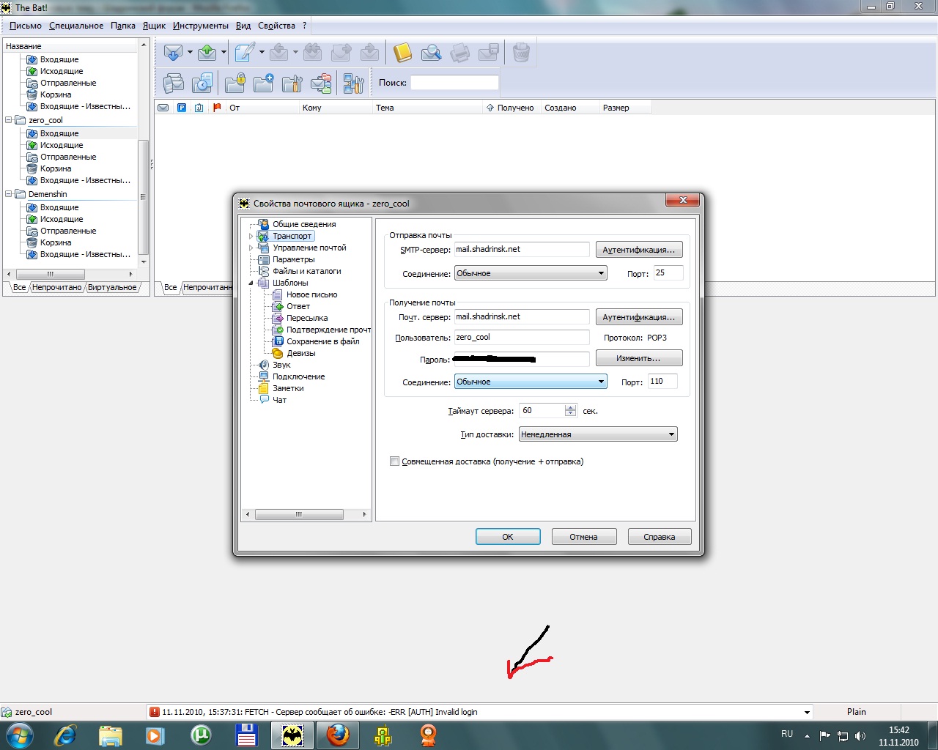Click the print message printer icon

460,53
